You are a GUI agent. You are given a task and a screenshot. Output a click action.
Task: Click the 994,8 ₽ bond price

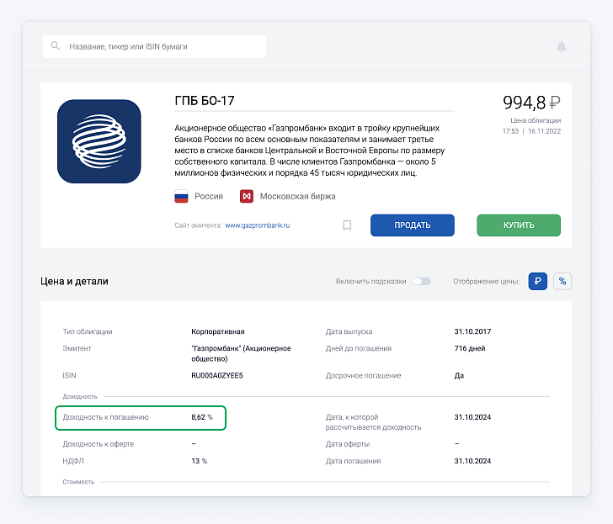(531, 103)
